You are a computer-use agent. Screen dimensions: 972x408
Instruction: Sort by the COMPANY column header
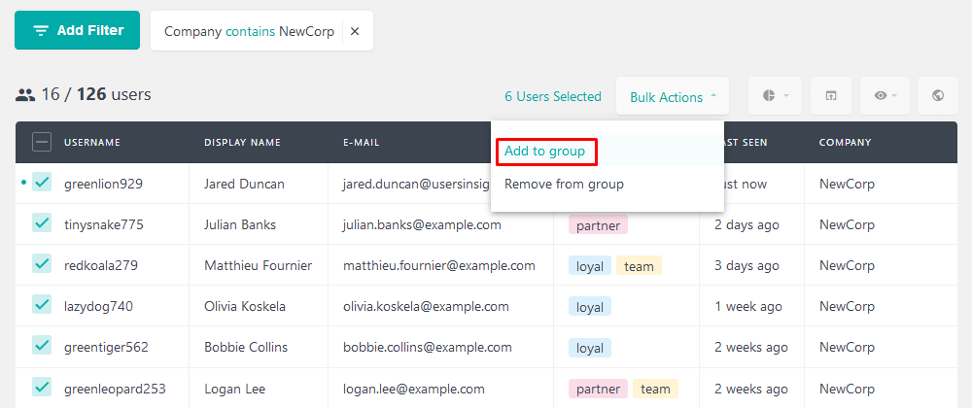pos(845,143)
